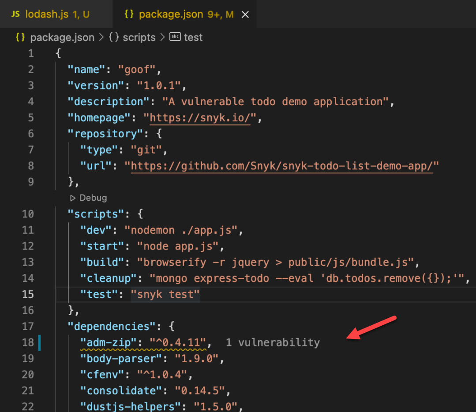Click the "cleanup" key on line 14
Screen dimensions: 476x412
point(109,278)
